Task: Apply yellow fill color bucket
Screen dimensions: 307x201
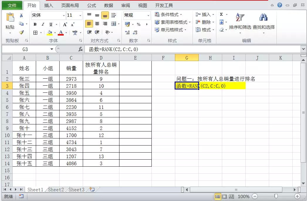Action: pyautogui.click(x=50, y=33)
